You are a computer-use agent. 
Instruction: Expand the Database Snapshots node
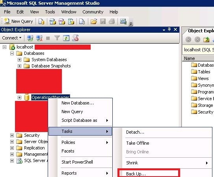[x=19, y=66]
